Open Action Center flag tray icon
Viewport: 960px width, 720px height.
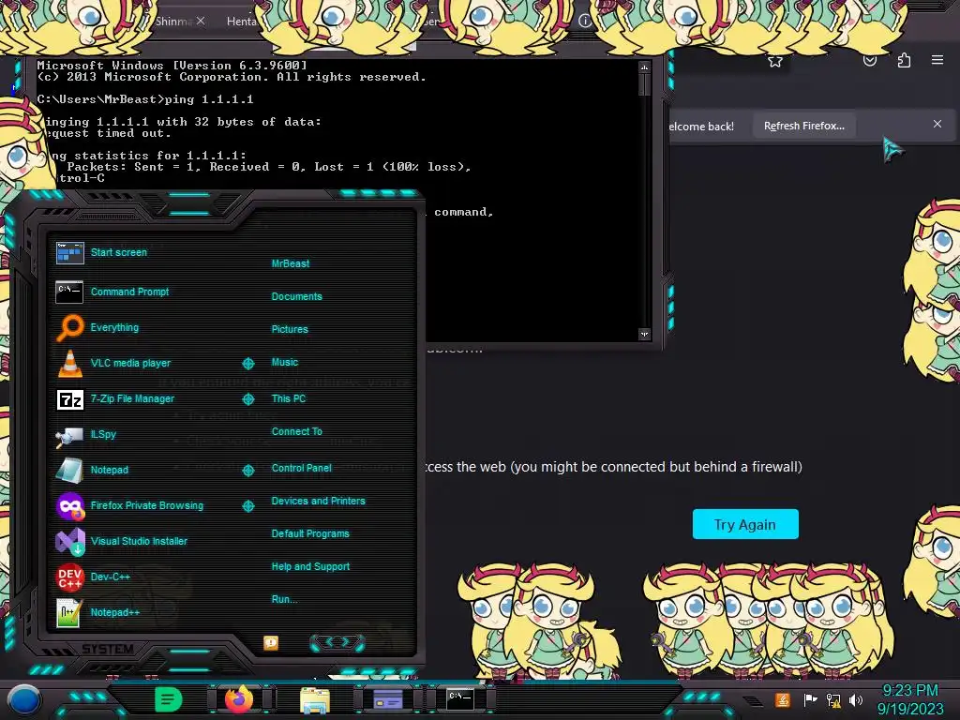[x=810, y=699]
